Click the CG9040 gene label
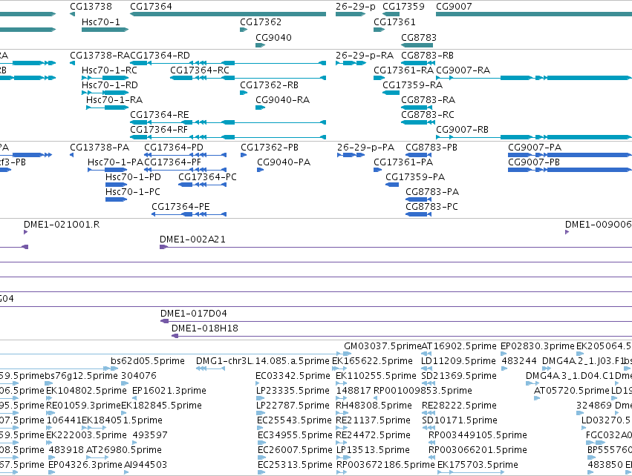Viewport: 632px width, 476px height. coord(273,37)
